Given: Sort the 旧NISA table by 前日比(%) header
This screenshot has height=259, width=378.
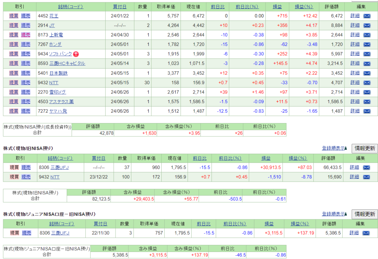Looking at the screenshot, I should tap(230, 158).
